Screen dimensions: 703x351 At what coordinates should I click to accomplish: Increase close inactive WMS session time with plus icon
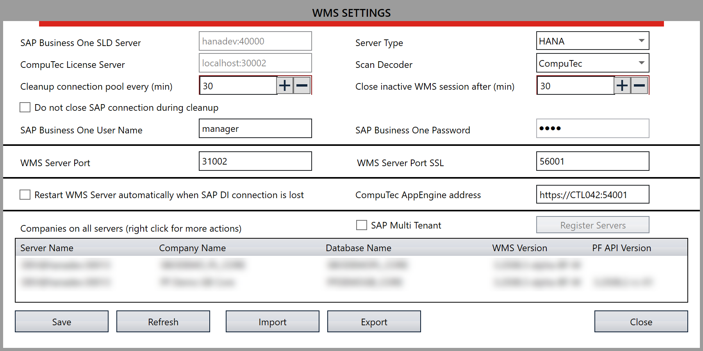[x=622, y=85]
